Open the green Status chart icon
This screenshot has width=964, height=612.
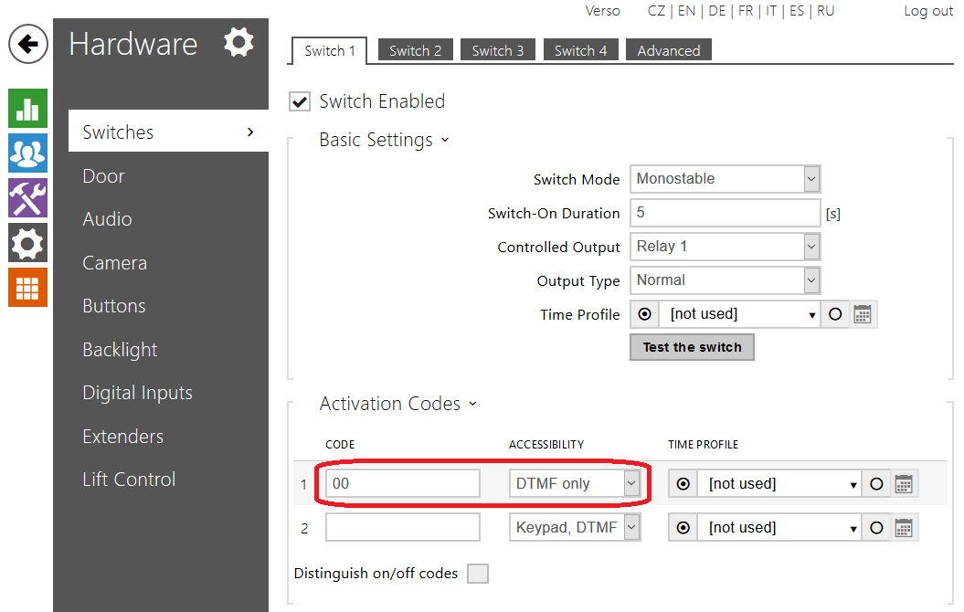[27, 109]
